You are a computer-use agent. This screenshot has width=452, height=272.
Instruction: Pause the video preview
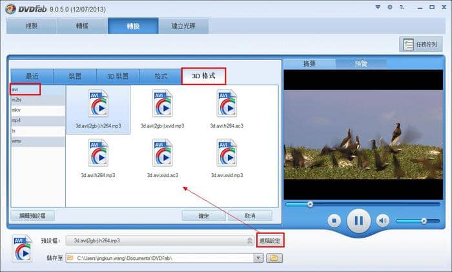tap(358, 221)
